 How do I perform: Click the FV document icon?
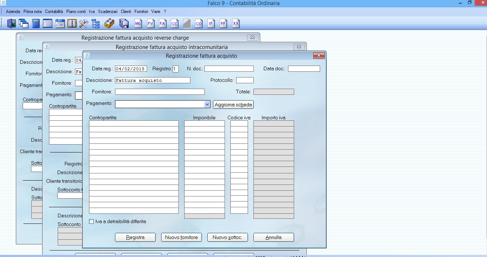[151, 23]
